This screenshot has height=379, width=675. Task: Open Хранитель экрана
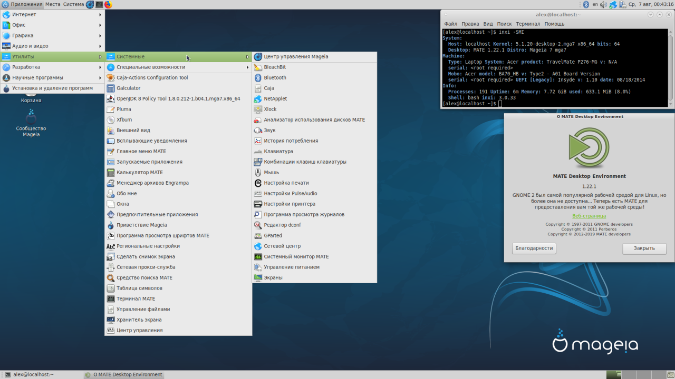(x=178, y=320)
